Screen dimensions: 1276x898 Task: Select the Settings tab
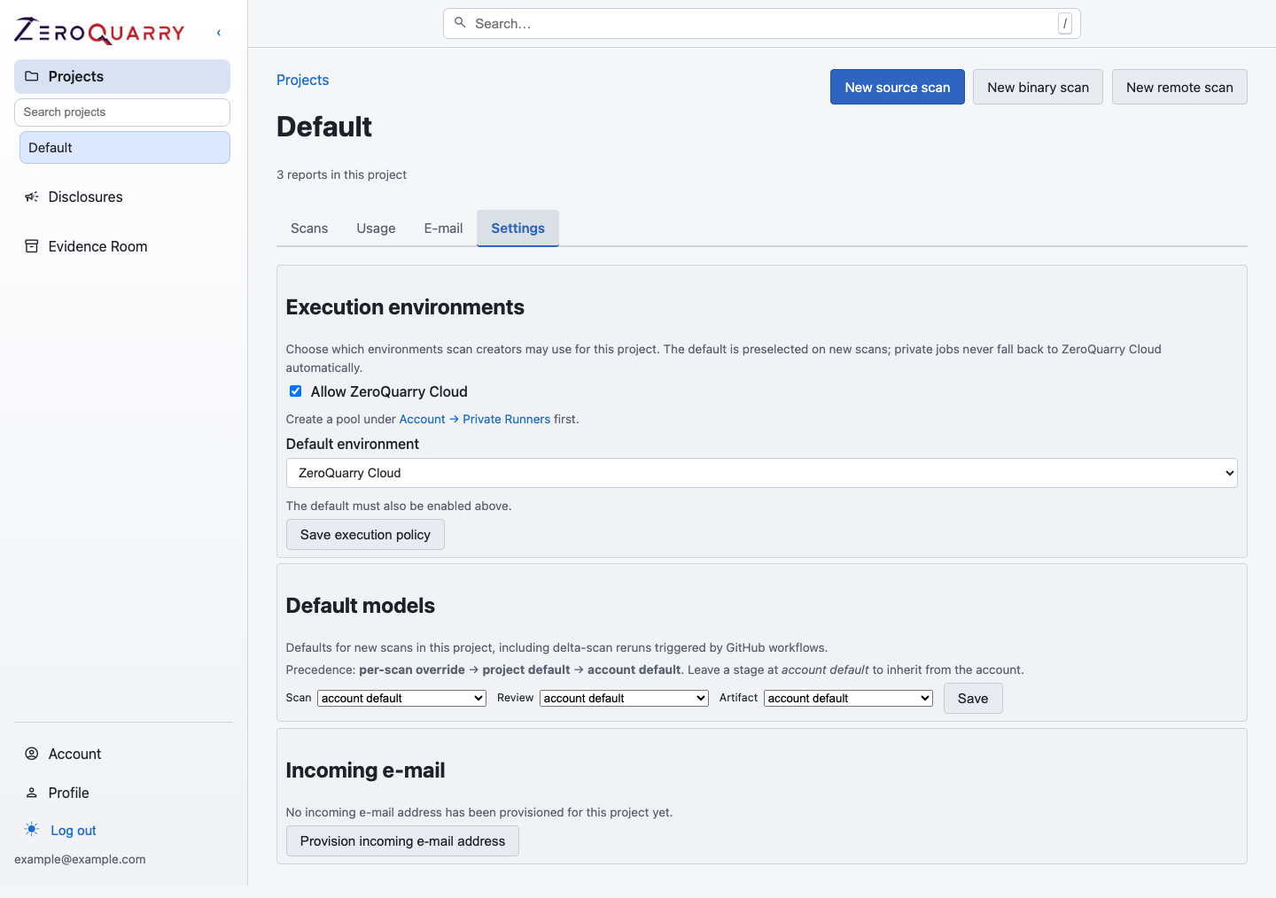point(517,228)
